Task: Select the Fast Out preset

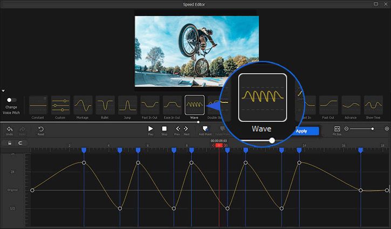Action: (x=328, y=105)
